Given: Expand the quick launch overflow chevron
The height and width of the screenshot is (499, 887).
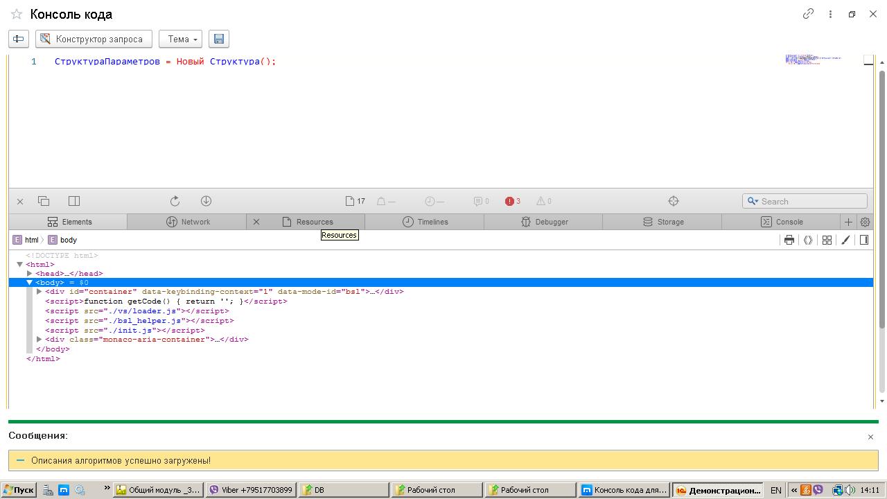Looking at the screenshot, I should click(107, 489).
